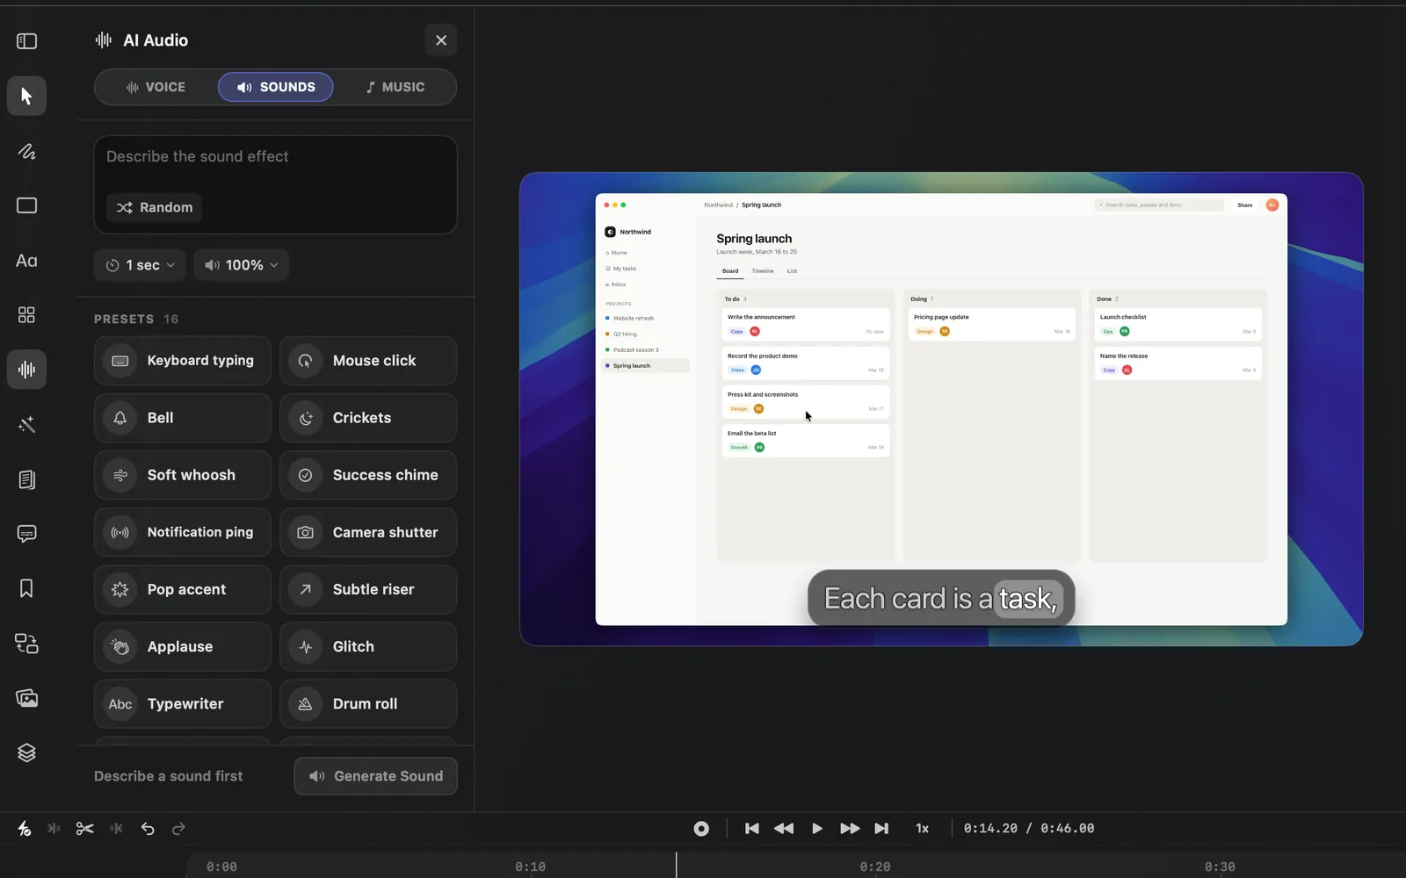This screenshot has height=878, width=1406.
Task: Open the layers stack panel
Action: click(26, 752)
